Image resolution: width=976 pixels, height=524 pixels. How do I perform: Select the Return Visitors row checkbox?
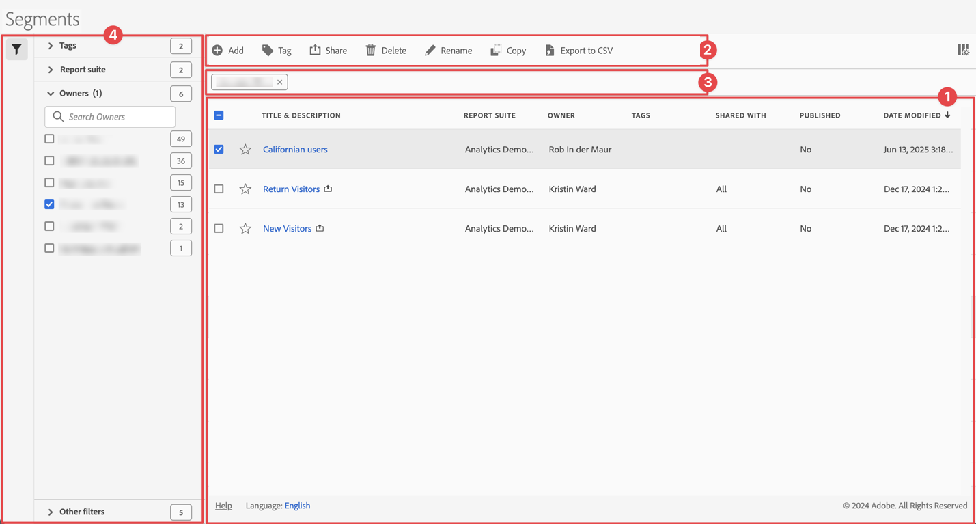tap(219, 189)
